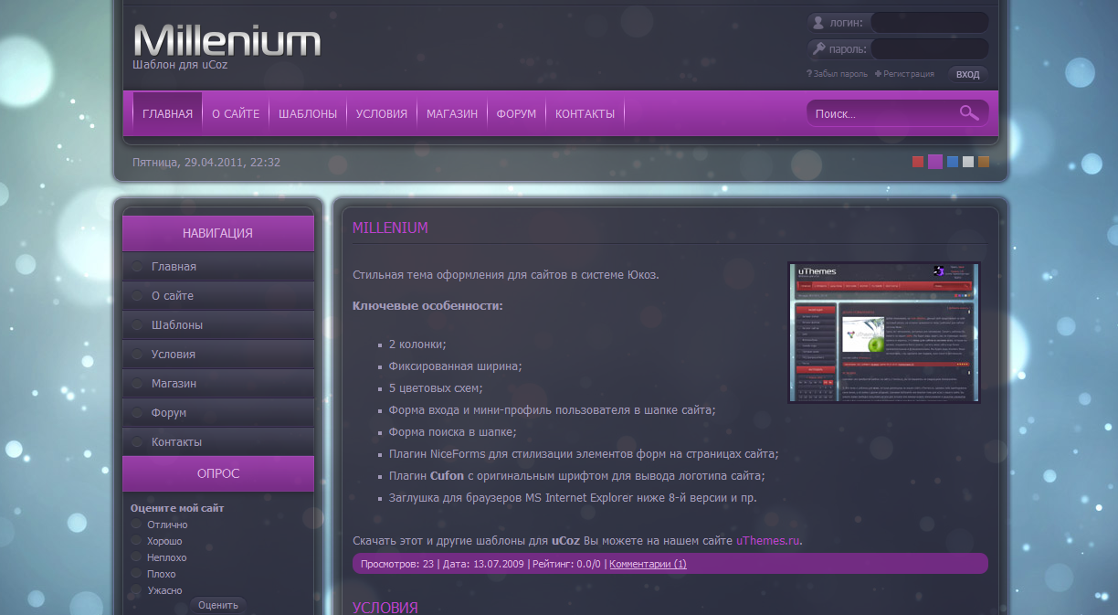Click the Millenium logo
Viewport: 1118px width, 615px height.
coord(227,41)
